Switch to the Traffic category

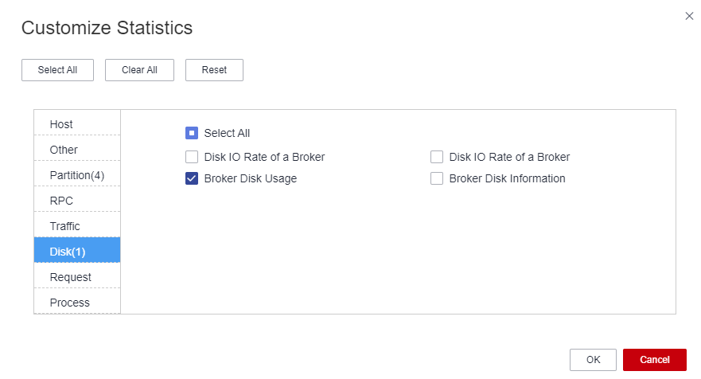(77, 225)
